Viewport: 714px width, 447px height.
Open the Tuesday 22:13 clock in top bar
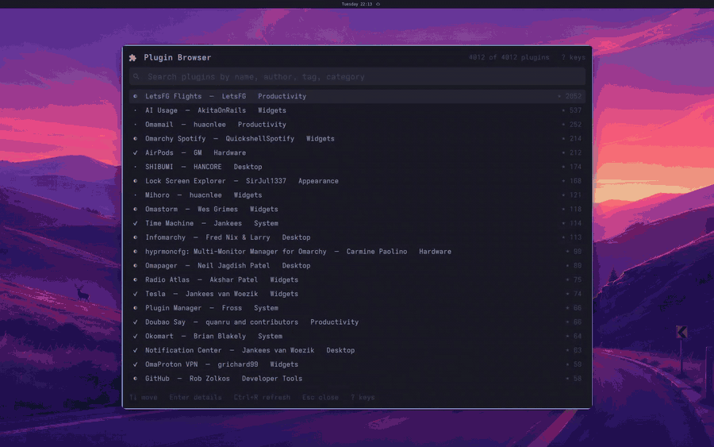point(356,4)
